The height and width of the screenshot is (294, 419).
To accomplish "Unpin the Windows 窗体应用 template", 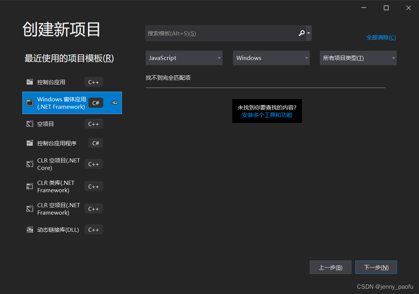I will pyautogui.click(x=114, y=103).
